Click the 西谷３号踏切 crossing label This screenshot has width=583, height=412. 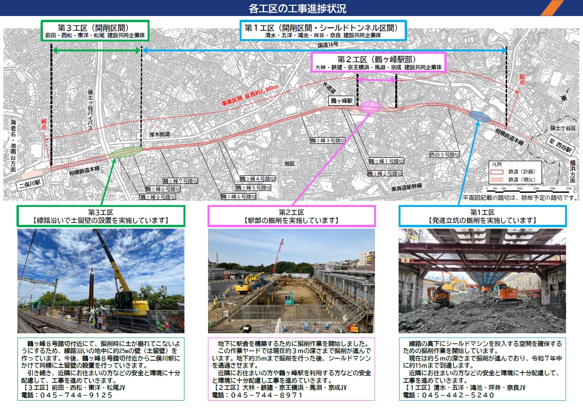[444, 155]
